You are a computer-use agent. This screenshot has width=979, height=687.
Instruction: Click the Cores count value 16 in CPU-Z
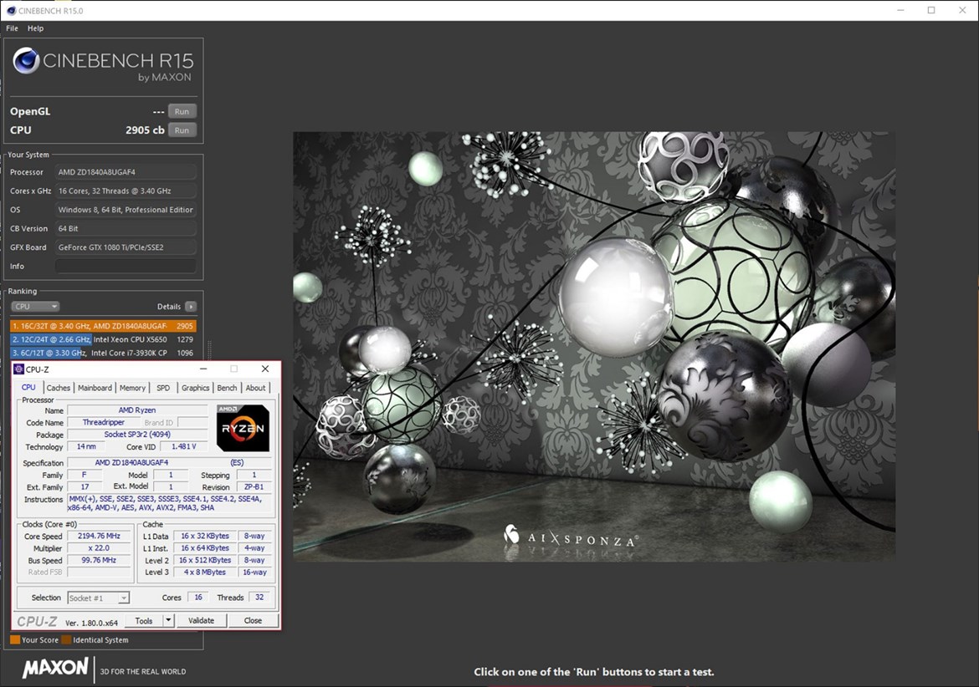(198, 598)
